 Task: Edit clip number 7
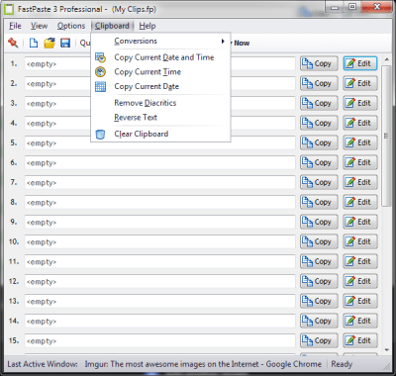(x=360, y=182)
